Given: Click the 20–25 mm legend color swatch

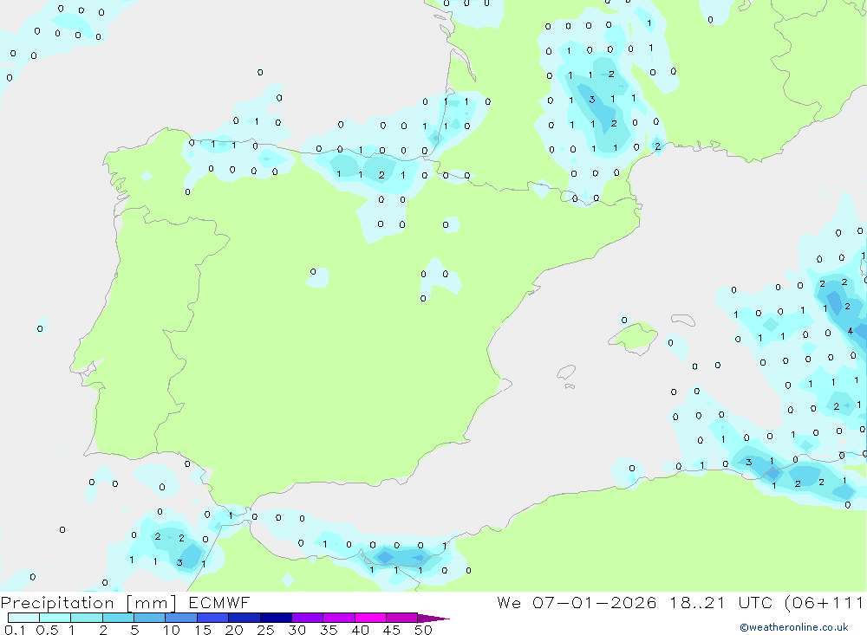Looking at the screenshot, I should tap(244, 618).
